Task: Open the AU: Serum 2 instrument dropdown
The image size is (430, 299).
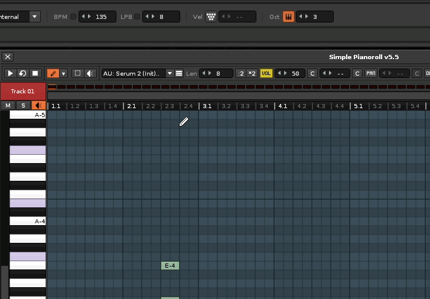Action: click(137, 73)
